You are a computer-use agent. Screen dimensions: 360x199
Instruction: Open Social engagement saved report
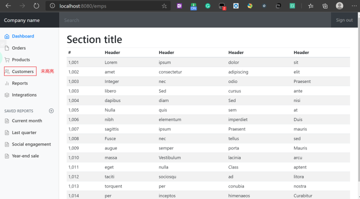pyautogui.click(x=31, y=144)
